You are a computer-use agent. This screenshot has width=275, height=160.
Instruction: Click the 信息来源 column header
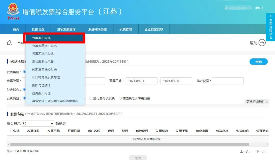[x=202, y=131]
